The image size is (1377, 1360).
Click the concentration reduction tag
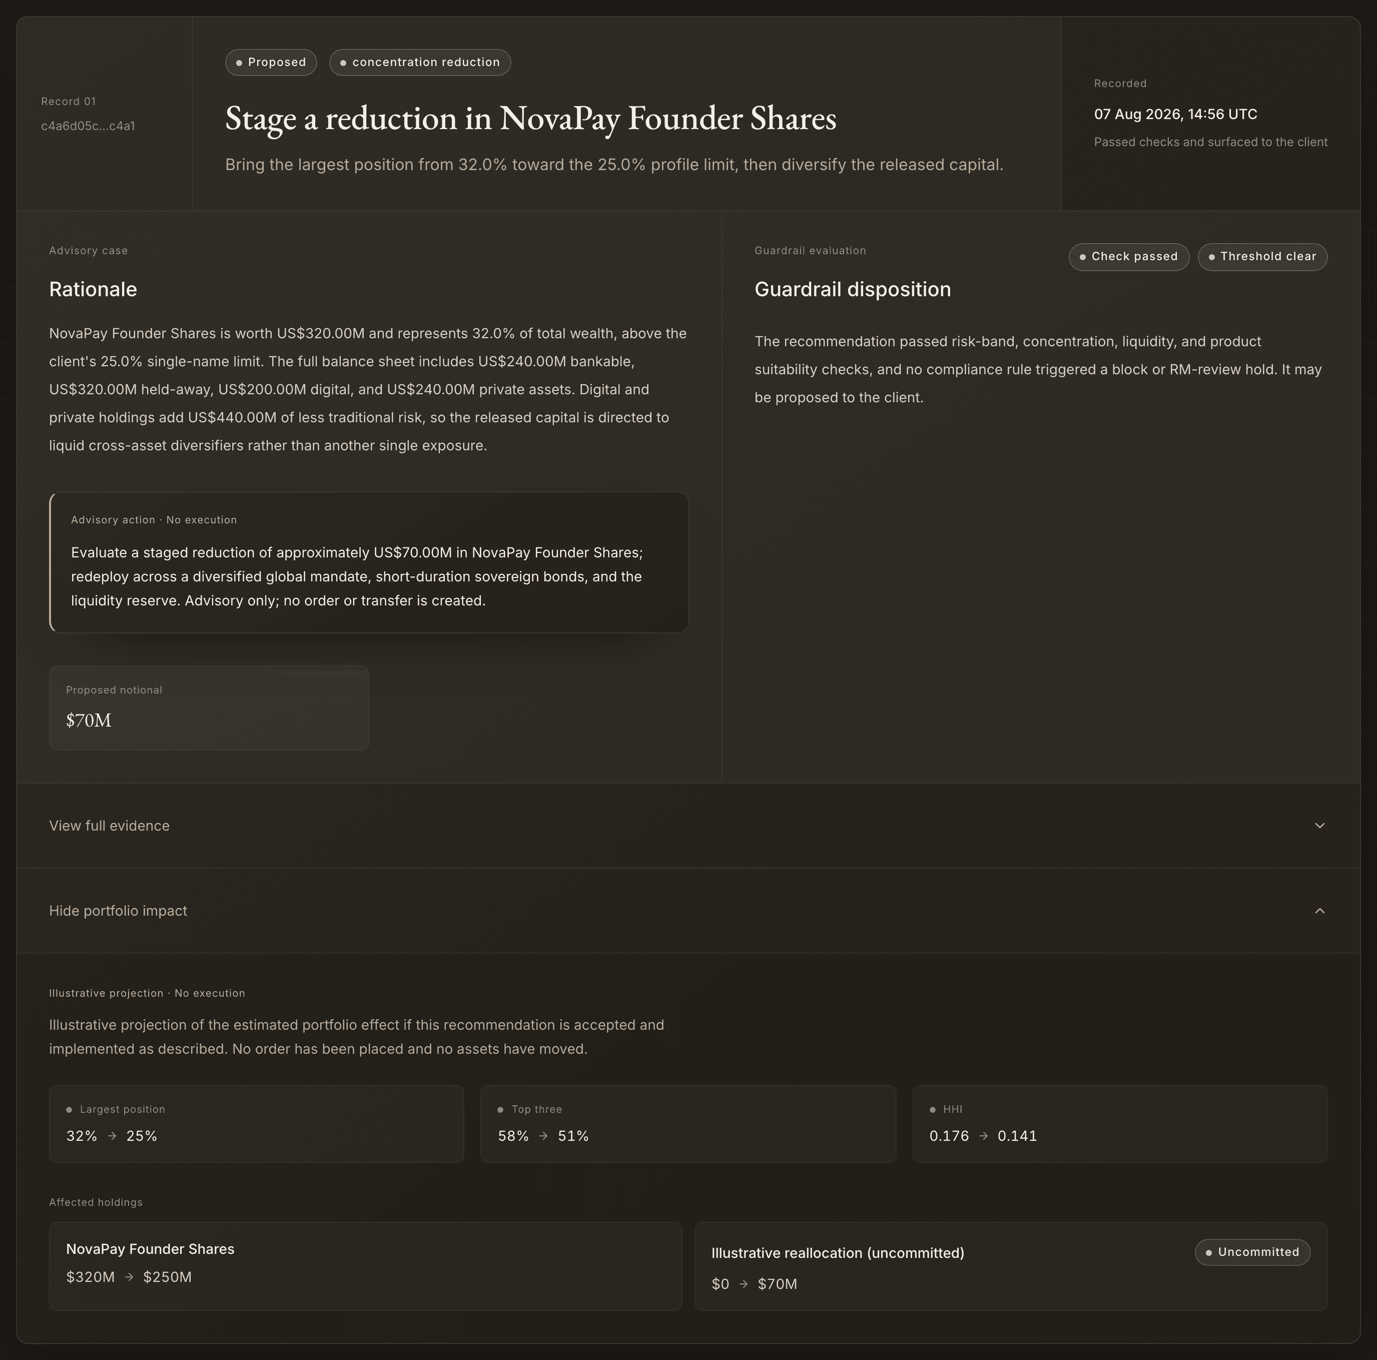coord(420,63)
